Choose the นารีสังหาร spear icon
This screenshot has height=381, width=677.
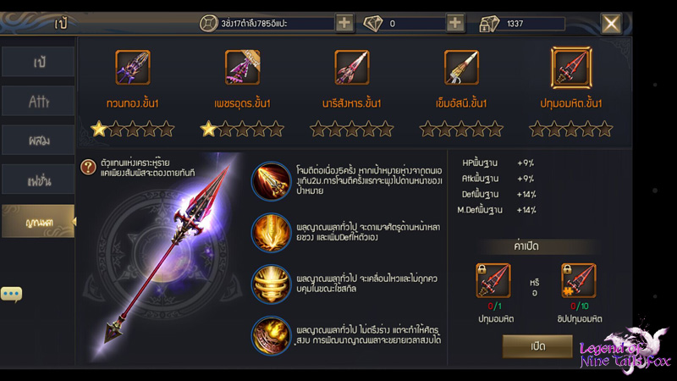[352, 67]
